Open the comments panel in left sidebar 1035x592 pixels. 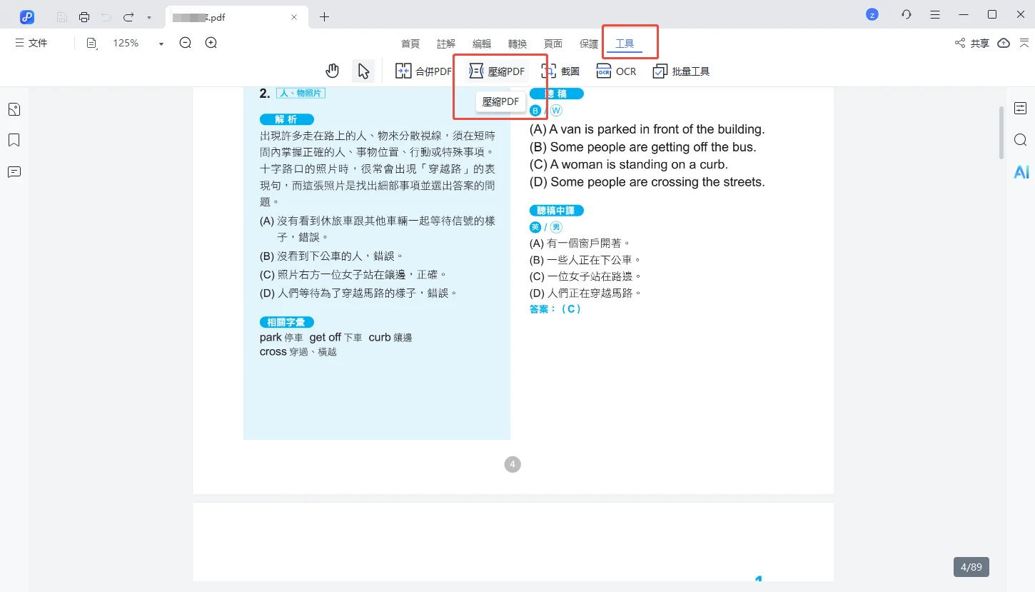tap(14, 172)
